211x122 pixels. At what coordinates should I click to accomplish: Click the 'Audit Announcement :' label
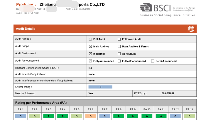[28, 61]
